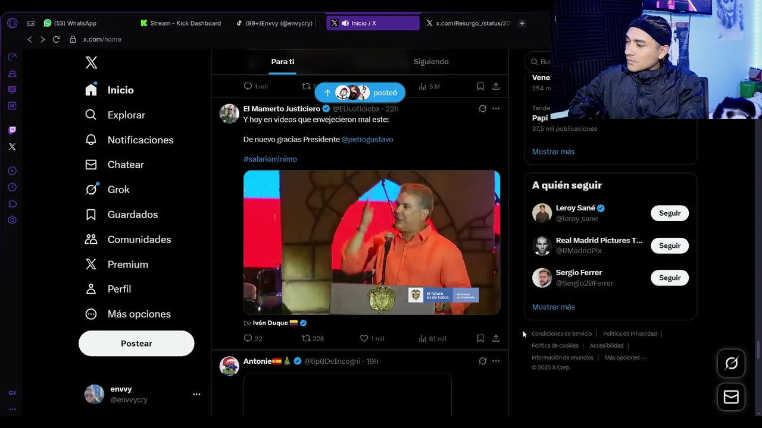
Task: Repost the post with 326 reposts
Action: [x=313, y=338]
